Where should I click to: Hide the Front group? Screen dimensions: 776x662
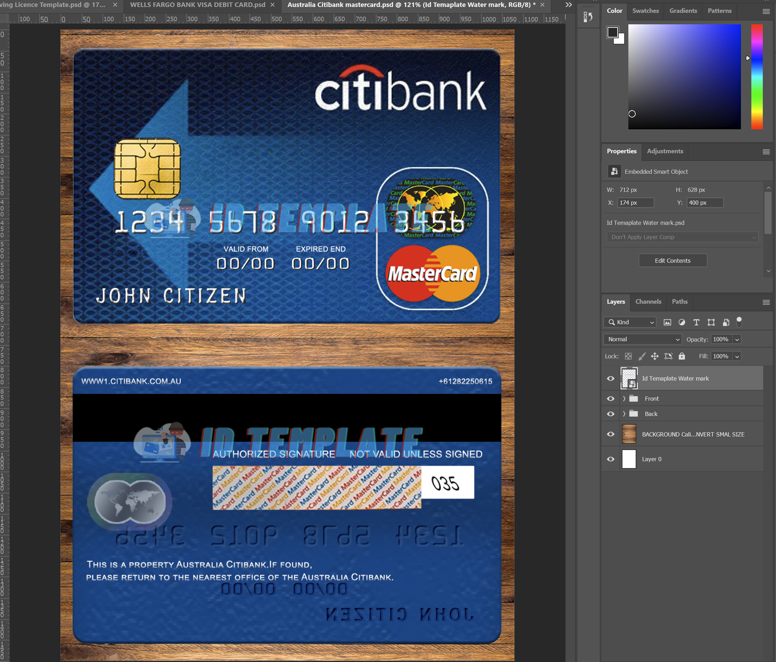(610, 399)
